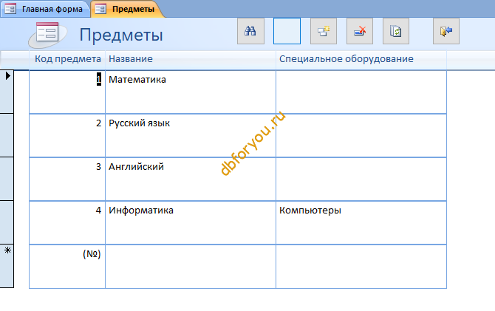Click the asterisk new record selector
This screenshot has height=311, width=495.
click(x=7, y=266)
